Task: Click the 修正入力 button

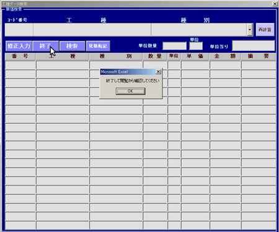Action: click(x=19, y=46)
